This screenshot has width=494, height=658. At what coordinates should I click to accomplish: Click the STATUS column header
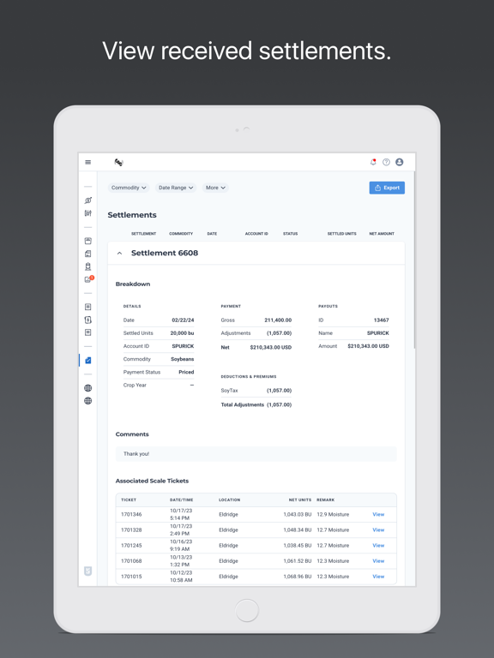pyautogui.click(x=290, y=234)
